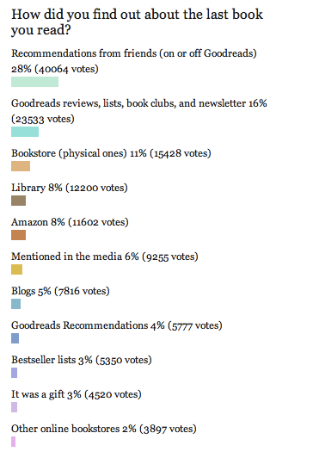319x464 pixels.
Task: Click the pink Other online bookstores bar
Action: click(13, 442)
